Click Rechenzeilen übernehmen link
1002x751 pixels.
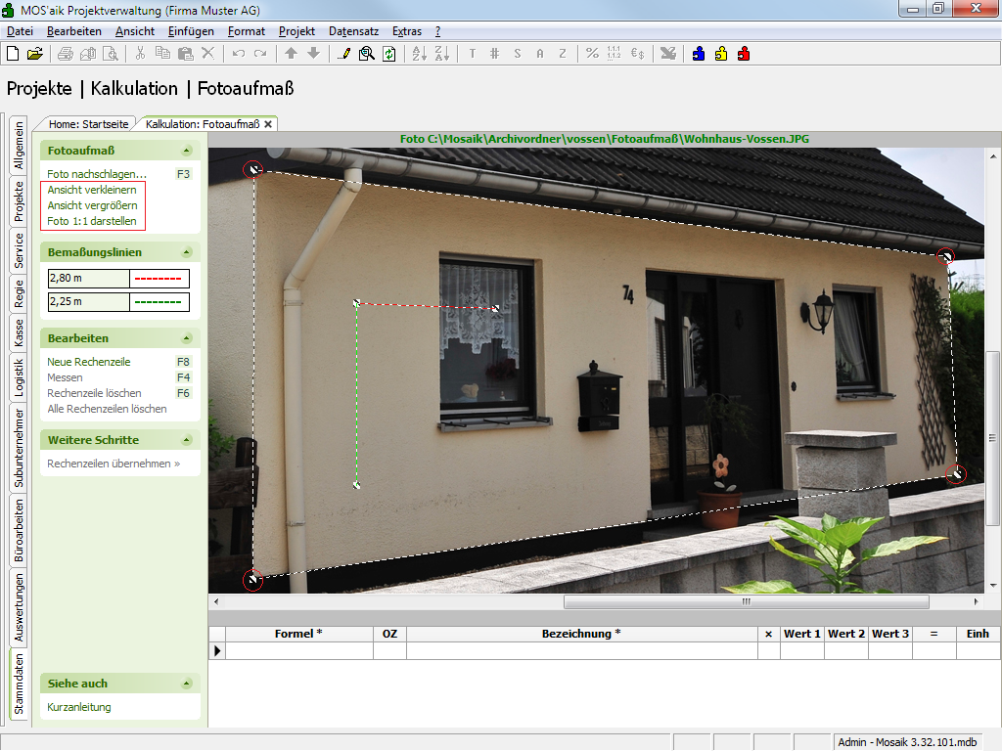click(x=114, y=464)
